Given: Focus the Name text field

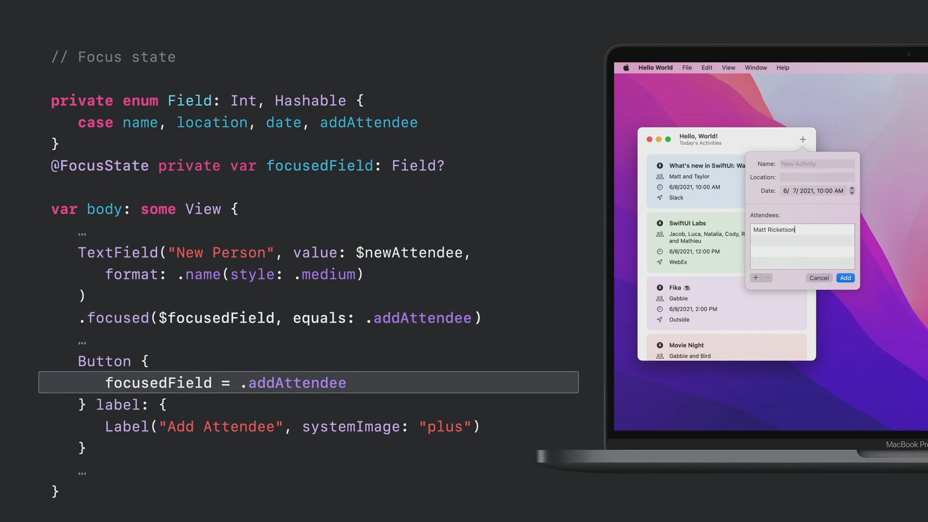Looking at the screenshot, I should pos(817,164).
